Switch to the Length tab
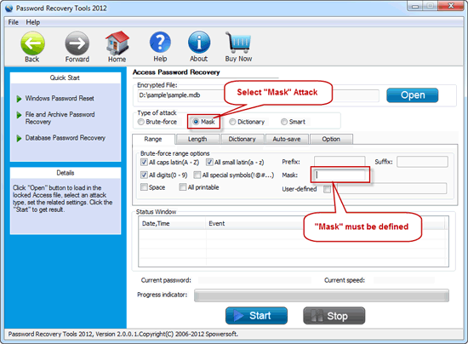Image resolution: width=468 pixels, height=344 pixels. pyautogui.click(x=197, y=139)
